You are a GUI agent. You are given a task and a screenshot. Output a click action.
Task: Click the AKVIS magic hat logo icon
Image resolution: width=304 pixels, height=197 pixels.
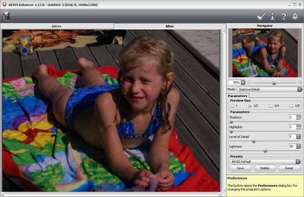pos(8,16)
